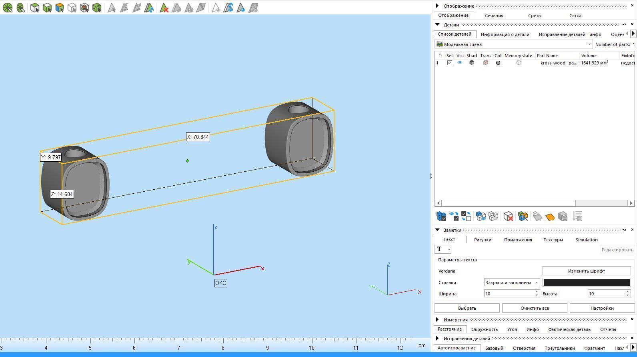
Task: Click the Редактировать button
Action: 617,250
